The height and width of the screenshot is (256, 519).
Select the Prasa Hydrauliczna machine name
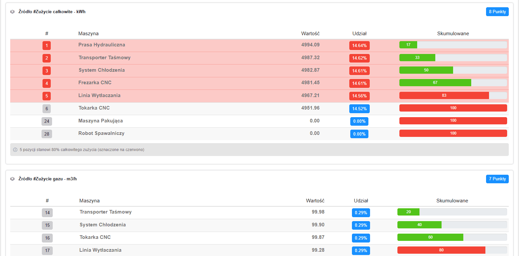pos(101,45)
